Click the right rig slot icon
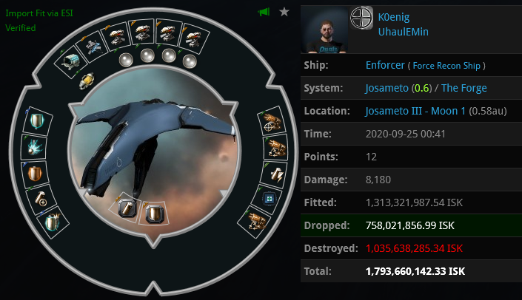Screen dimensions: 522x300 click(x=155, y=214)
